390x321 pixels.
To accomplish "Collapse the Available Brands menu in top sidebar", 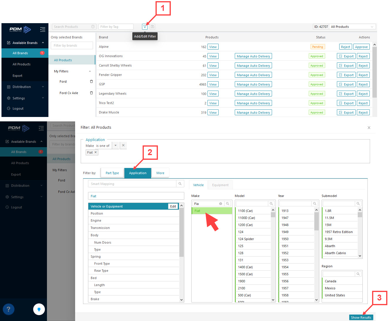I will tap(43, 43).
